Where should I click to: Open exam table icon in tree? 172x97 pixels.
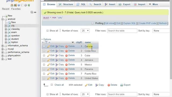tap(9, 32)
